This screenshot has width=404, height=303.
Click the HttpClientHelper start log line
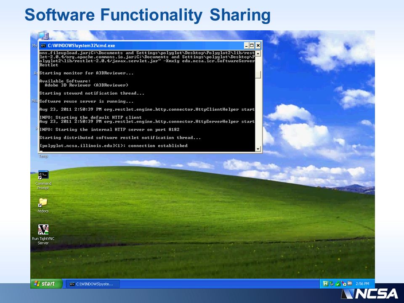tap(147, 109)
